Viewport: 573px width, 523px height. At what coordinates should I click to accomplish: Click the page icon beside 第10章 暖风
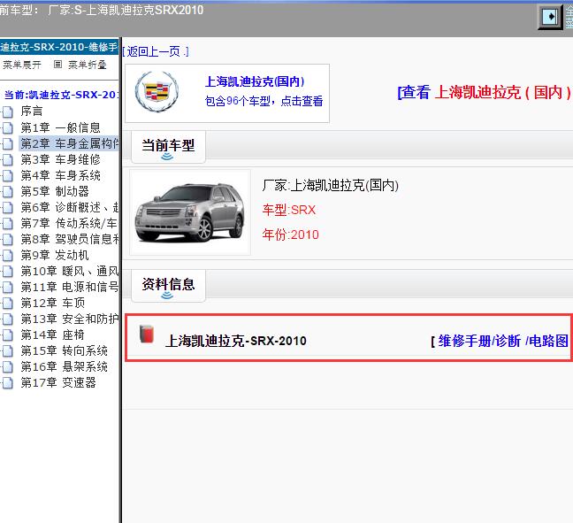click(8, 272)
